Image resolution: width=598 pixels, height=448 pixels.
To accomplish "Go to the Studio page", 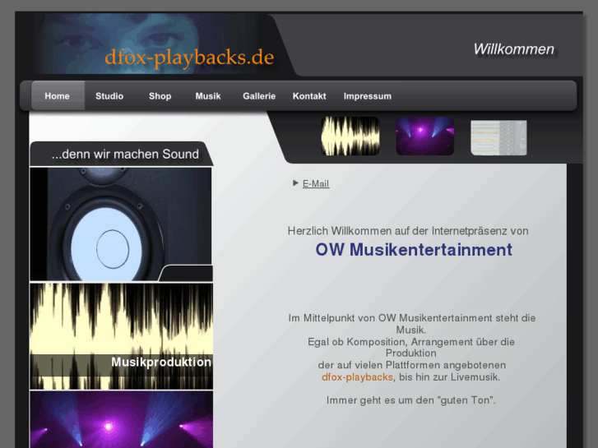I will tap(109, 96).
